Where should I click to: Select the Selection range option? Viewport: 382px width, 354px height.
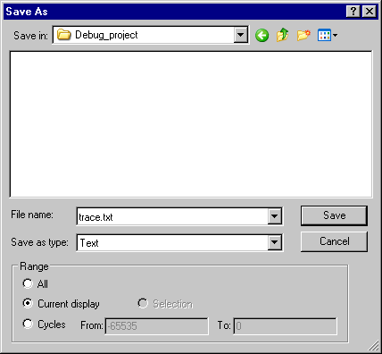coord(143,303)
